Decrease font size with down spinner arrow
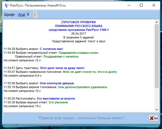Screen dimensions: 162x129 click(35, 16)
